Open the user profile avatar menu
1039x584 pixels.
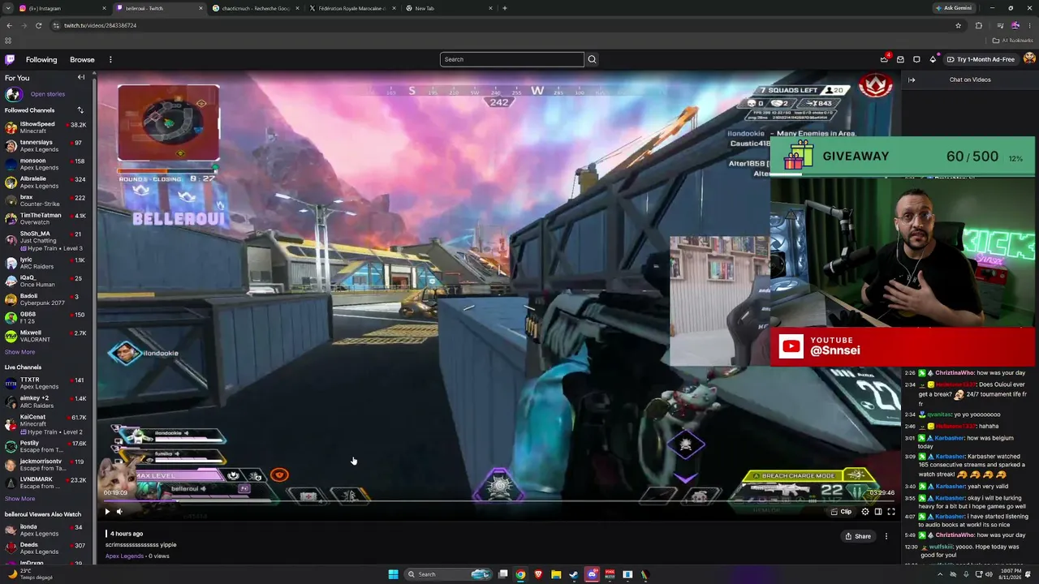pos(1029,58)
